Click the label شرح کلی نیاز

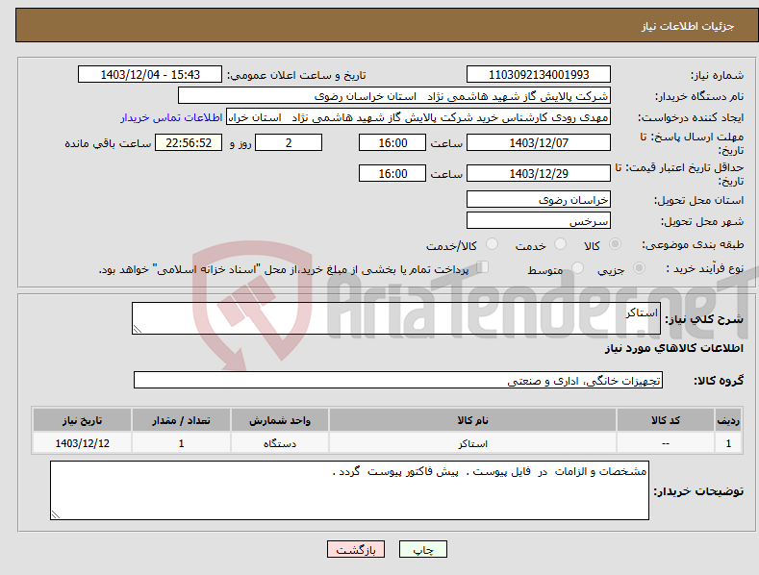pos(704,319)
